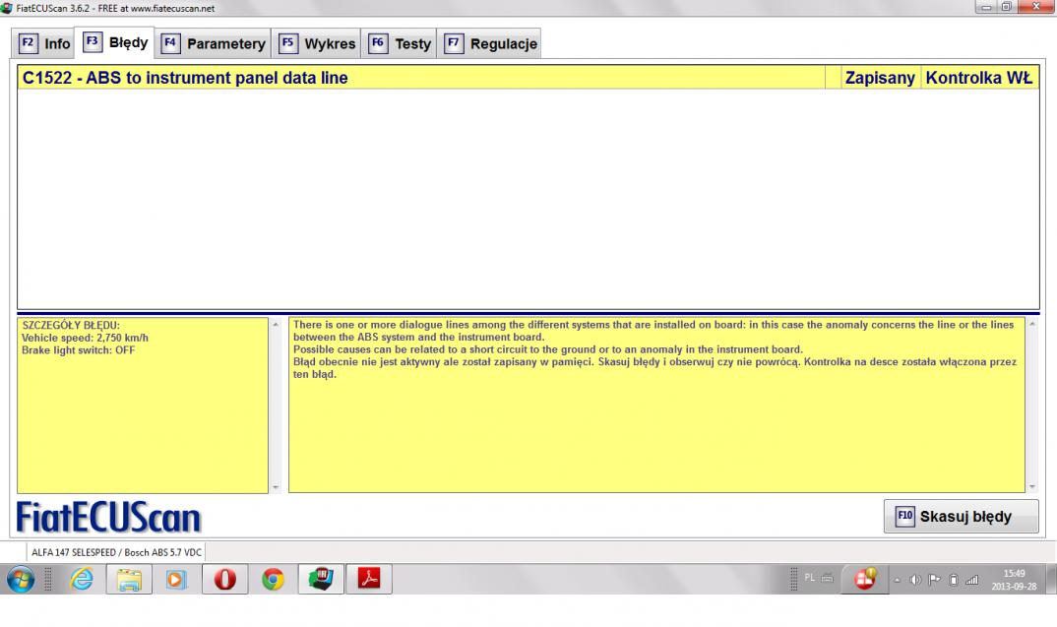1057x627 pixels.
Task: Launch Google Chrome from taskbar
Action: pyautogui.click(x=273, y=579)
